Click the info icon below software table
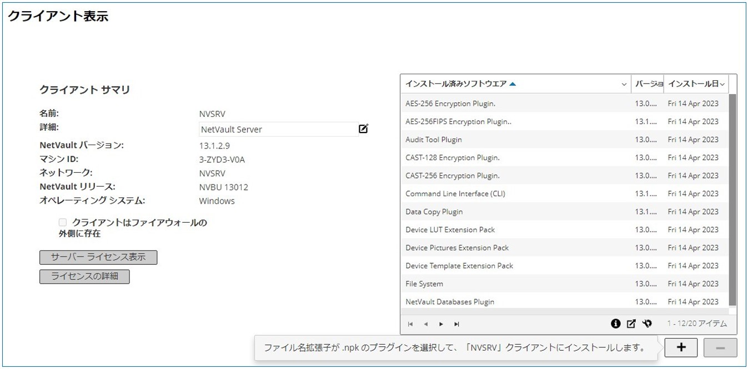The image size is (748, 369). coord(615,324)
